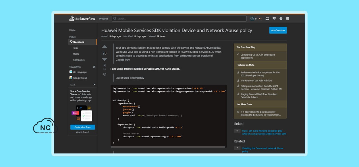Click the meta icon beside Future of Jobs

click(238, 81)
